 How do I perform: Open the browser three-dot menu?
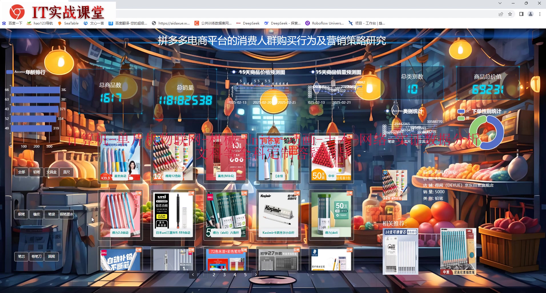click(x=540, y=14)
